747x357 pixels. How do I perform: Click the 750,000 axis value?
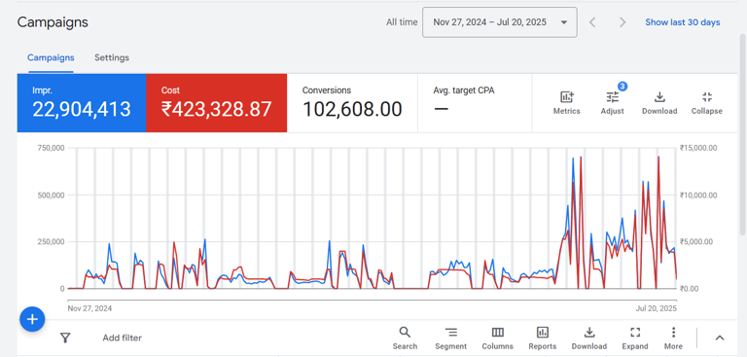51,148
